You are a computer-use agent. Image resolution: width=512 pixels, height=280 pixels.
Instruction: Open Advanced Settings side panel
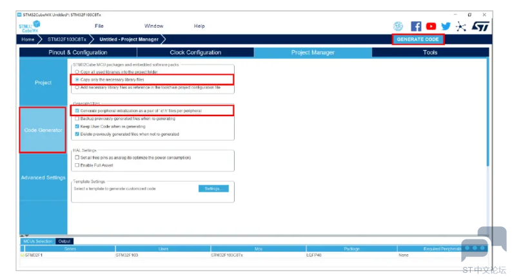click(x=43, y=177)
